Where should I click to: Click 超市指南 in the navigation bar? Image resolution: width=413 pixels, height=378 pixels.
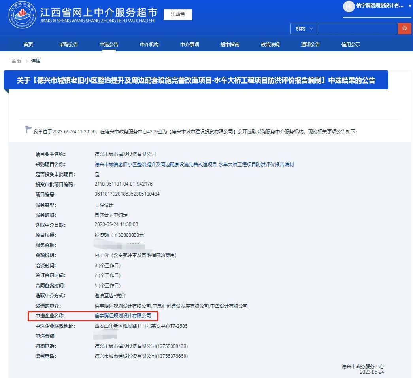230,45
